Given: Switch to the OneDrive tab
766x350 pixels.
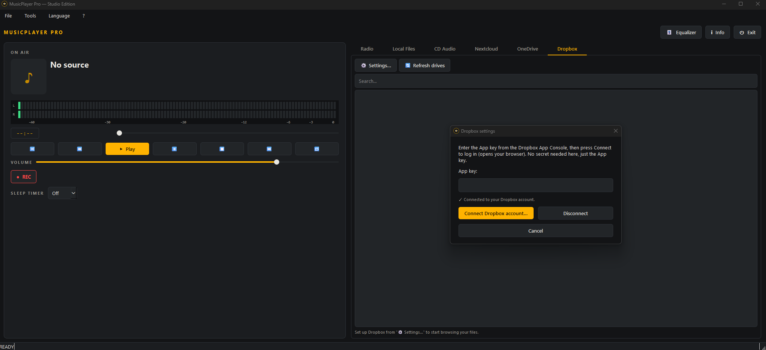Looking at the screenshot, I should coord(528,49).
